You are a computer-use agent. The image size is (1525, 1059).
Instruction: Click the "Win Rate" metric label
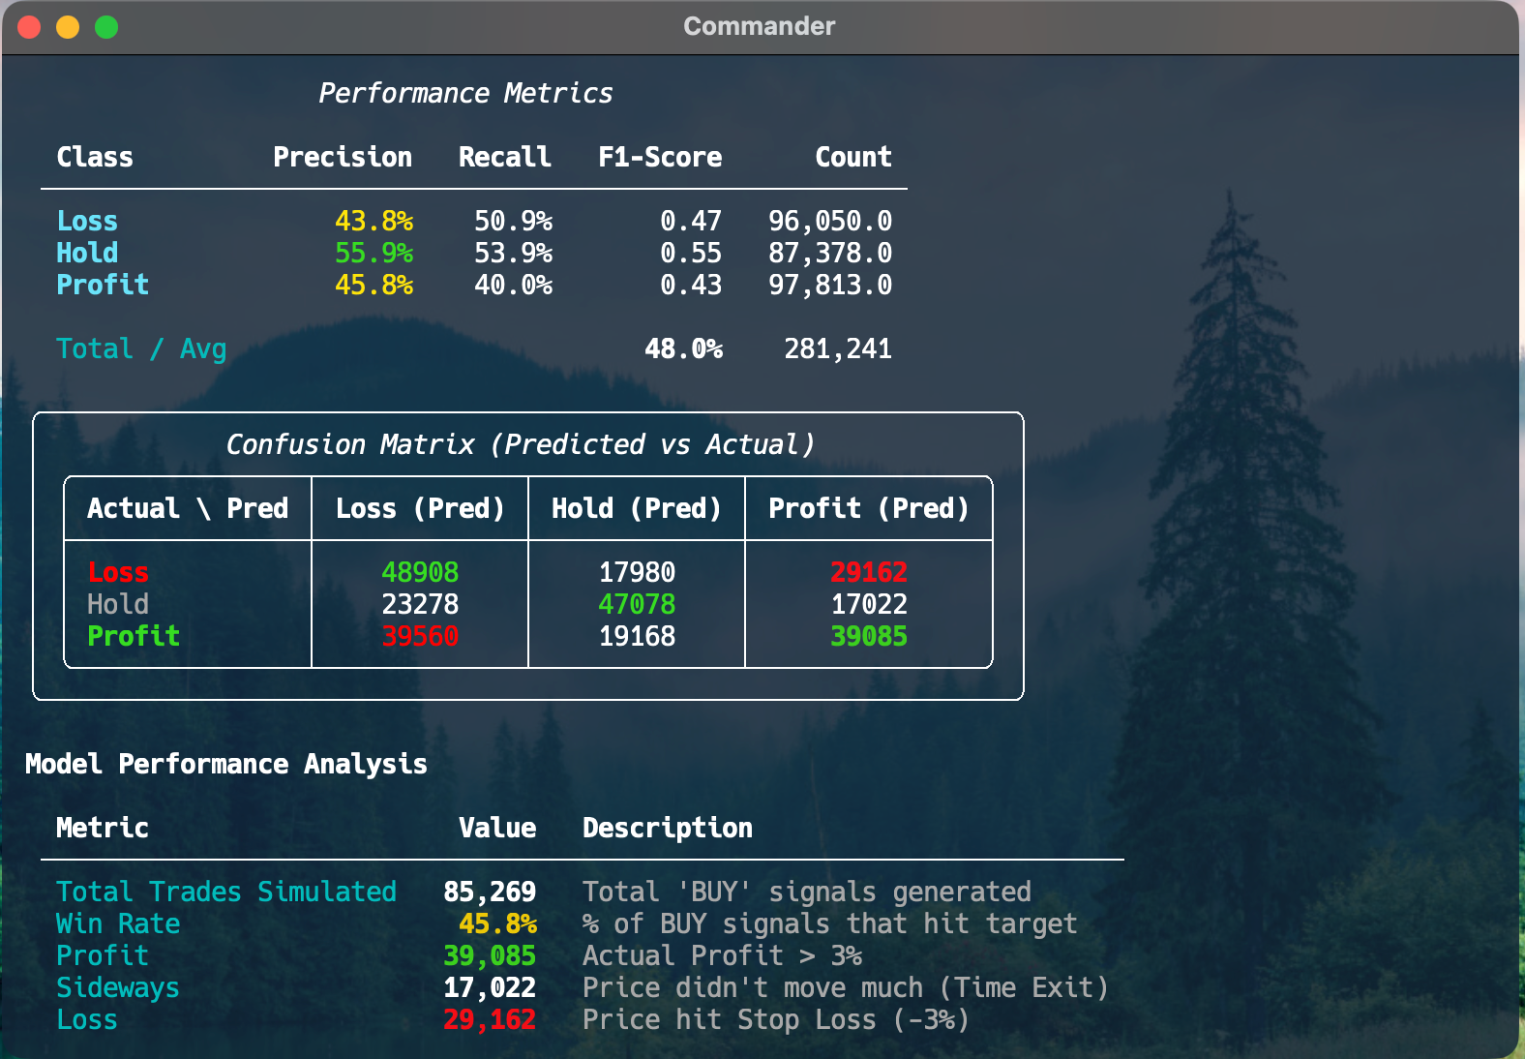(118, 923)
